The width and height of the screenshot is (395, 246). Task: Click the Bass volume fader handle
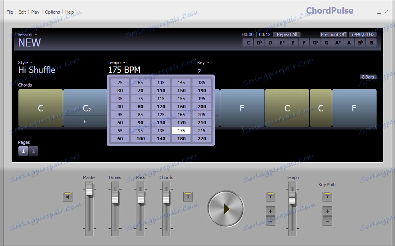[x=140, y=197]
